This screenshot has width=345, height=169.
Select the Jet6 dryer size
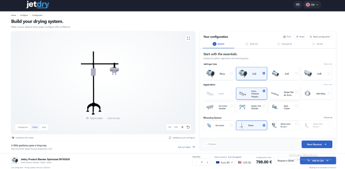[x=284, y=74]
